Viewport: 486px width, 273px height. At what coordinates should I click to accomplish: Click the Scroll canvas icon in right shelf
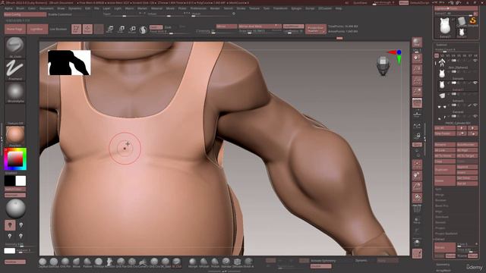[x=417, y=58]
